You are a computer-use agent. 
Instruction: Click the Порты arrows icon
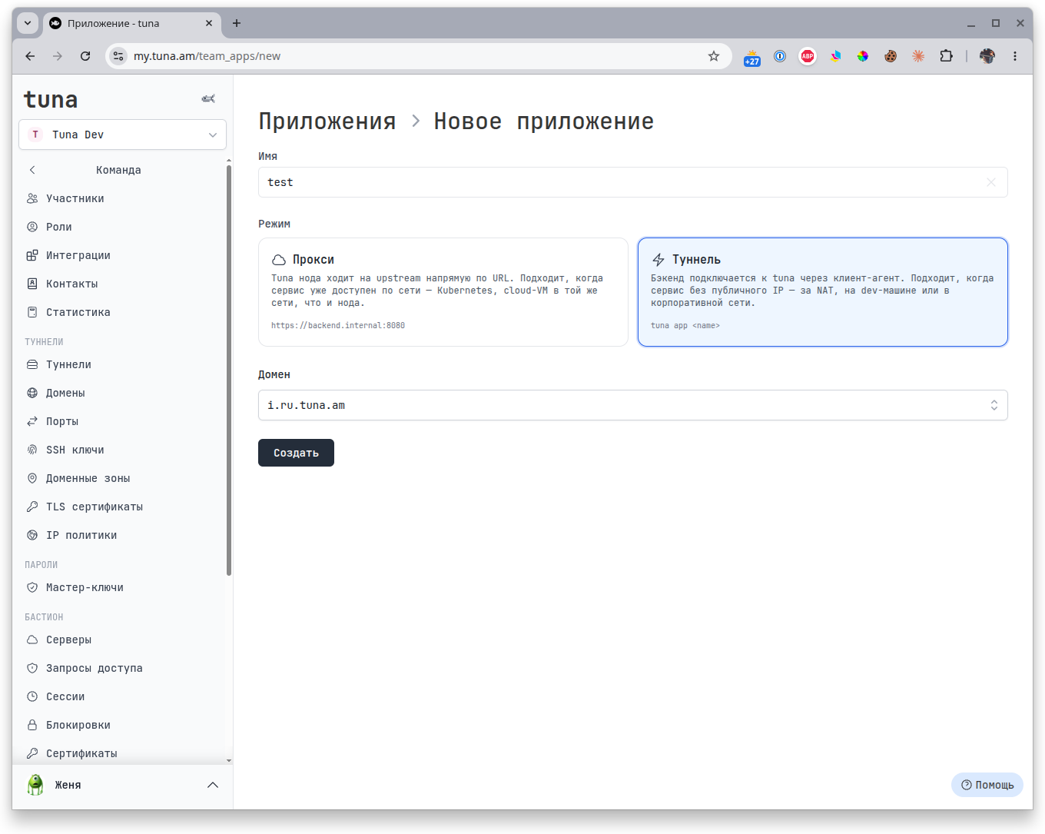[x=32, y=421]
